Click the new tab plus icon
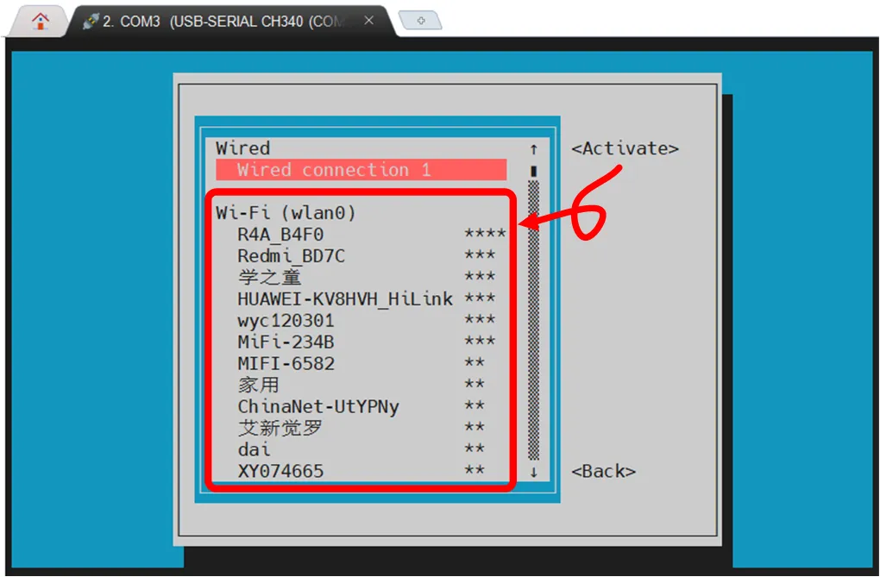 click(x=421, y=21)
